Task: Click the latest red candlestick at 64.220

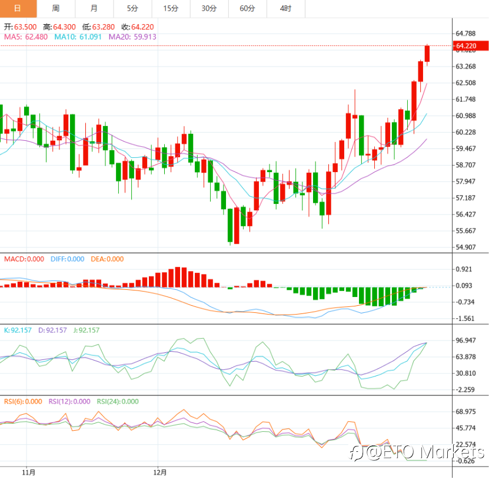Action: (x=427, y=54)
